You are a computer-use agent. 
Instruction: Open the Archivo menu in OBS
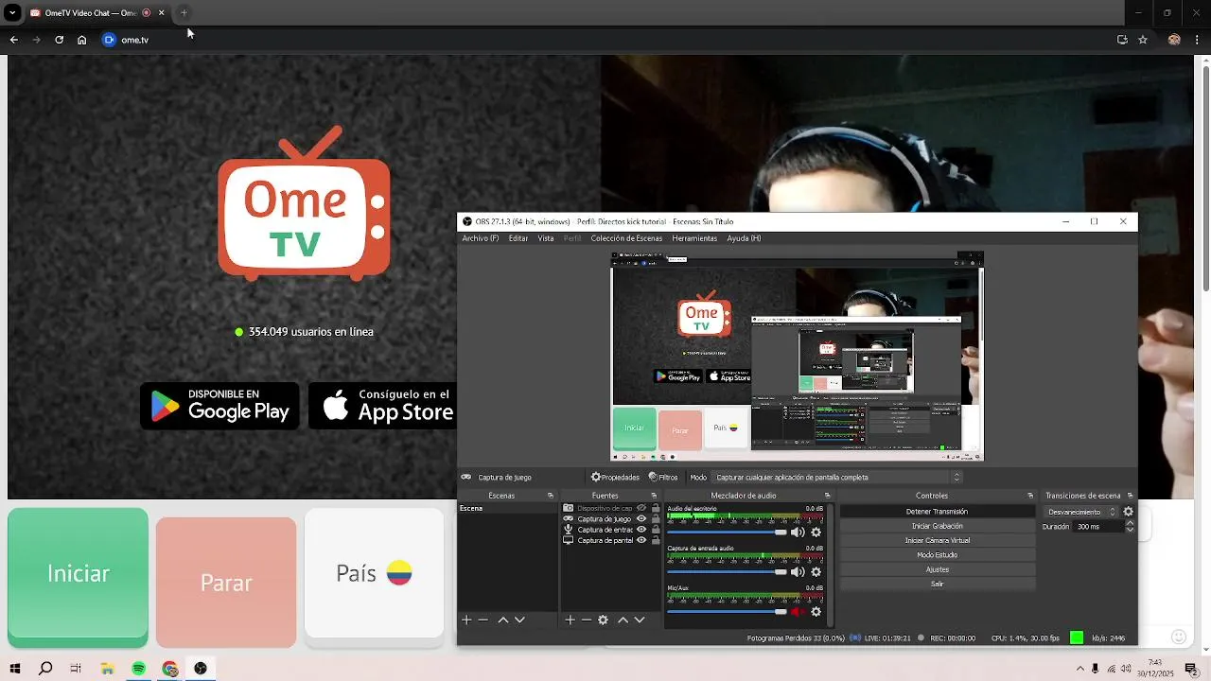(480, 238)
